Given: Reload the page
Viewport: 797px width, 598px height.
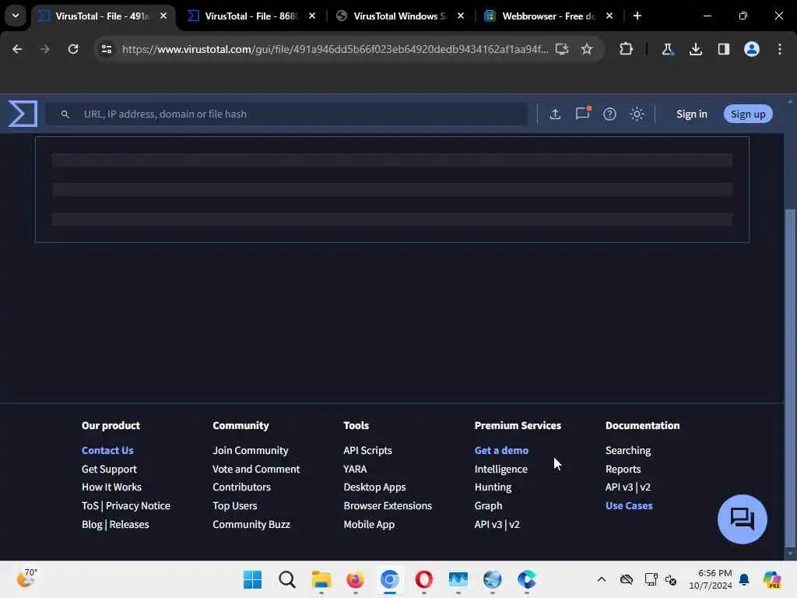Looking at the screenshot, I should (x=73, y=49).
